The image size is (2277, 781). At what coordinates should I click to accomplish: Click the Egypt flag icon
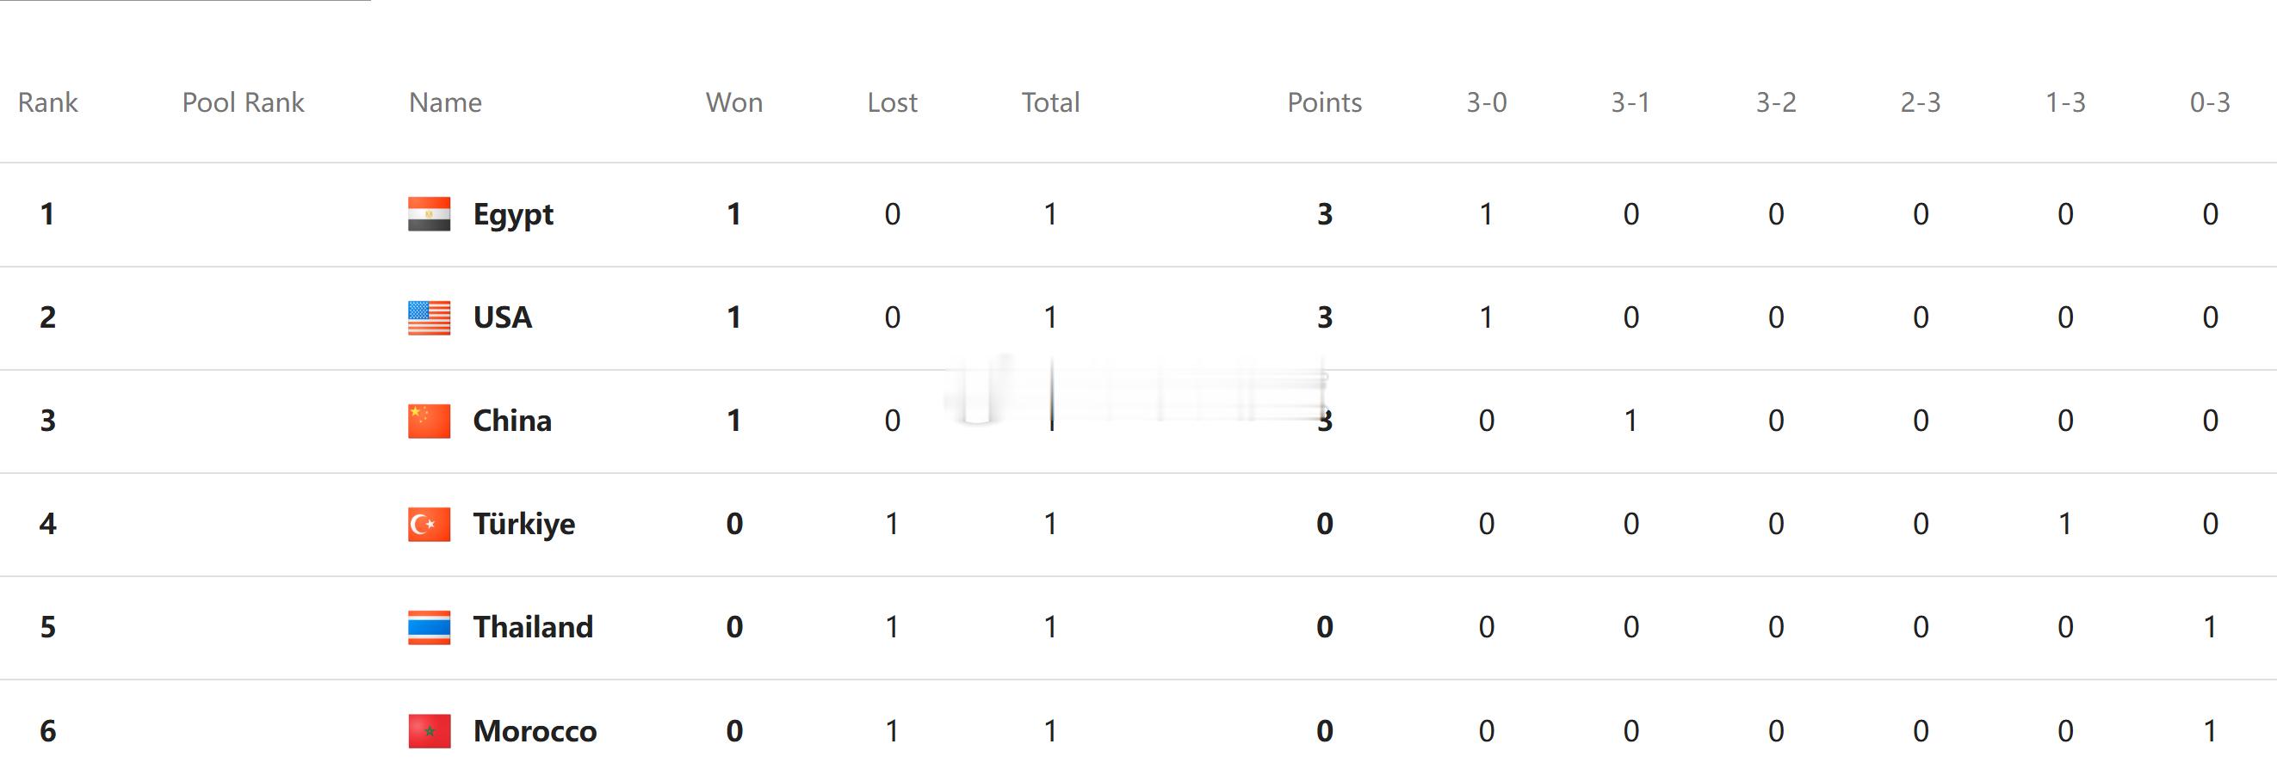(x=429, y=214)
